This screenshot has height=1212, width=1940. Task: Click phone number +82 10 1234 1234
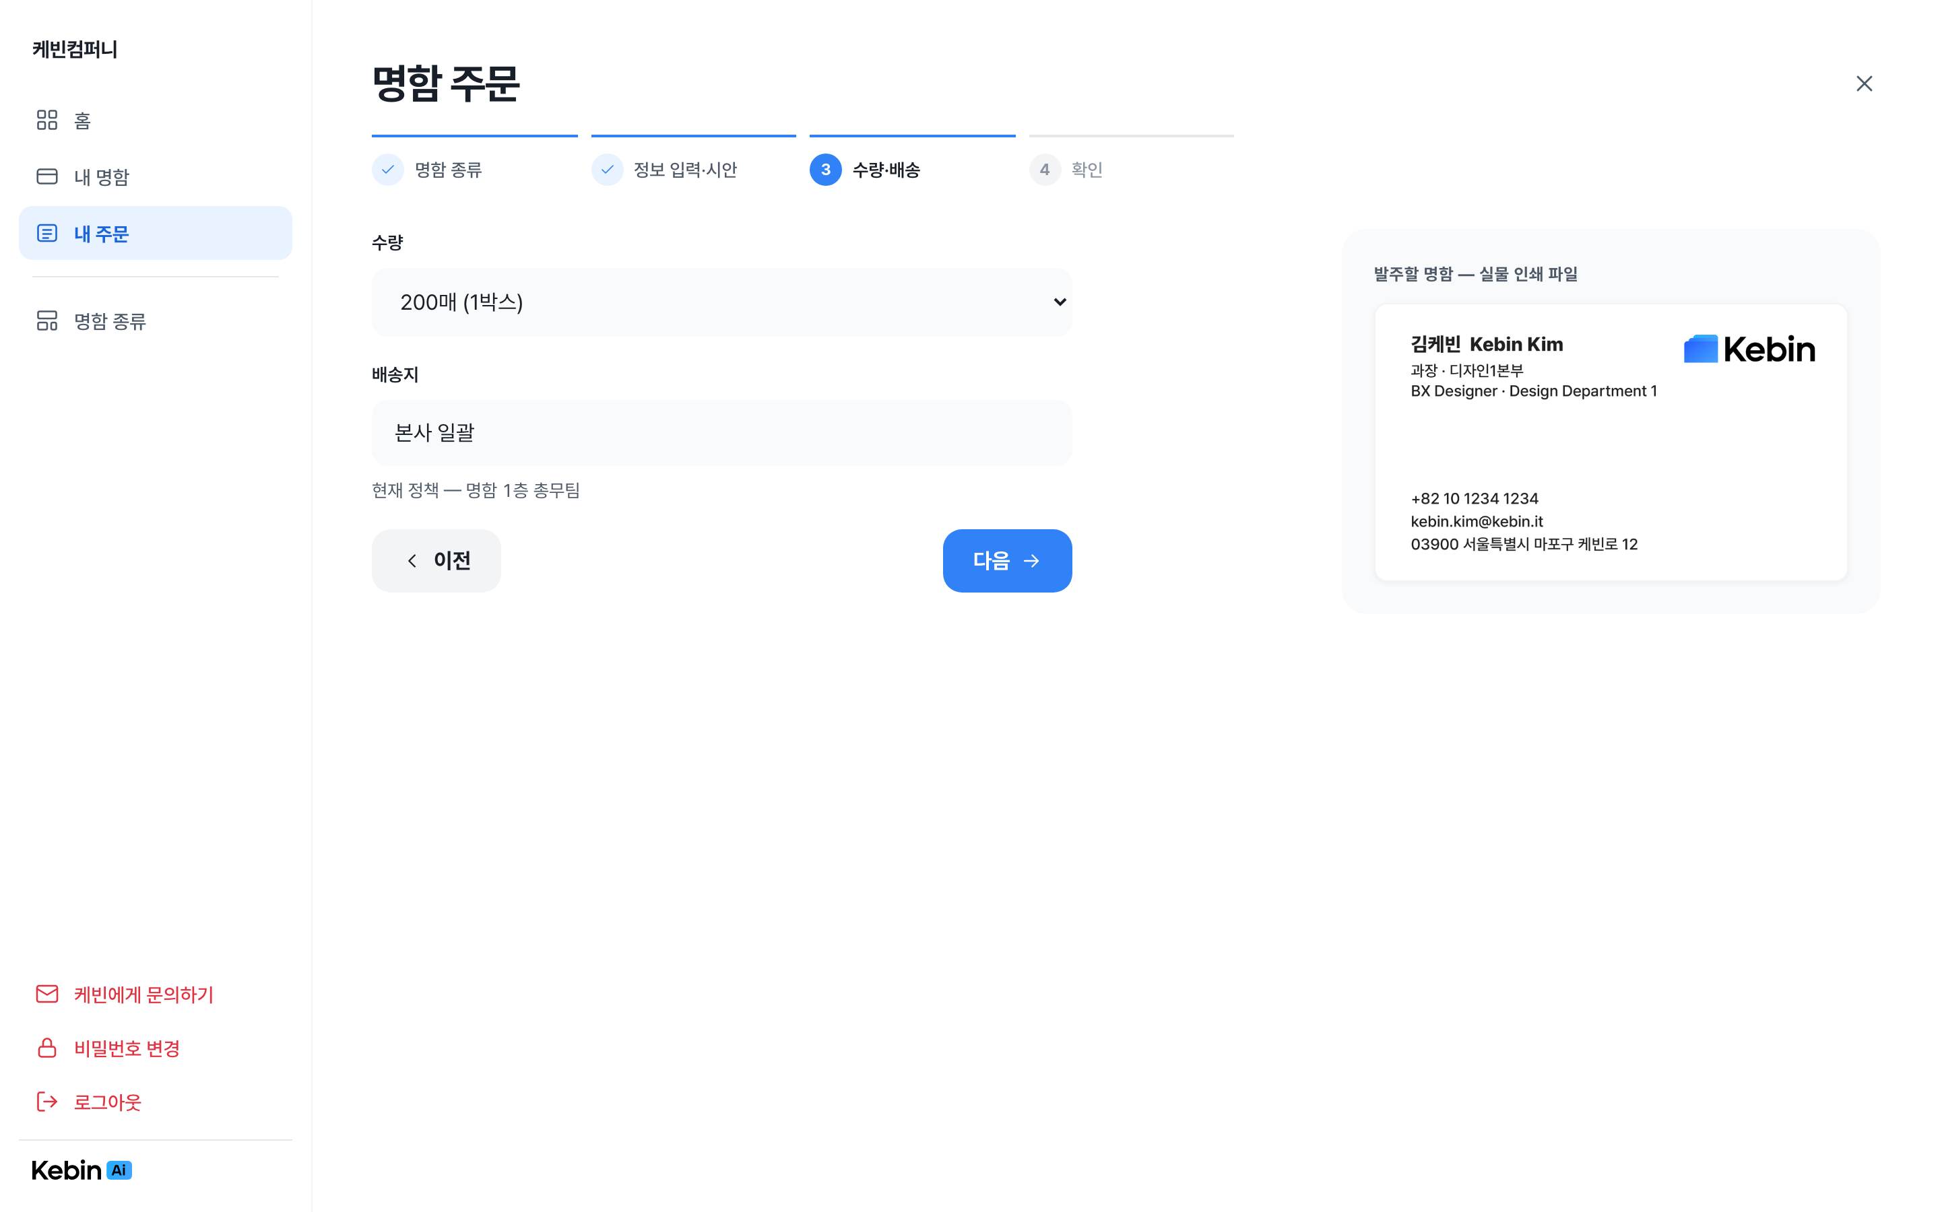tap(1475, 498)
